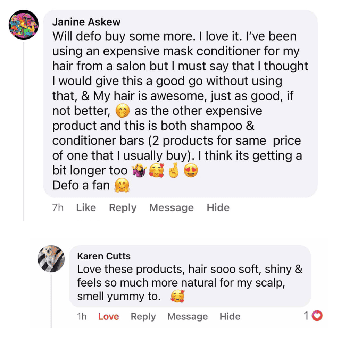Screen dimensions: 341x342
Task: Open Janine Askew's profile picture
Action: [24, 25]
